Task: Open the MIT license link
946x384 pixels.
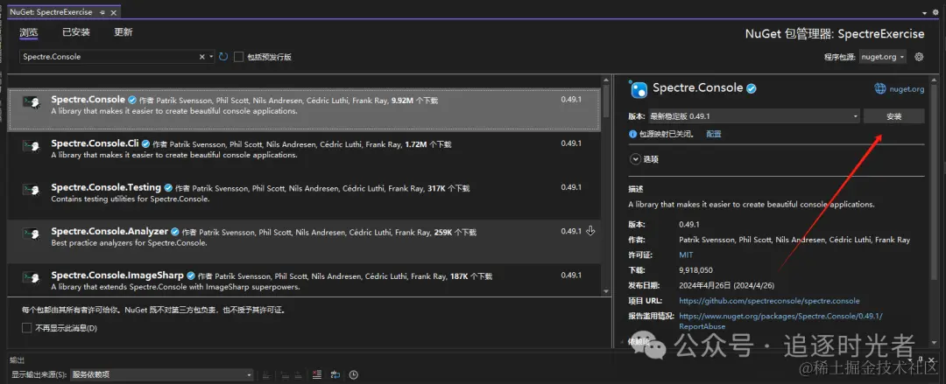Action: (x=686, y=255)
